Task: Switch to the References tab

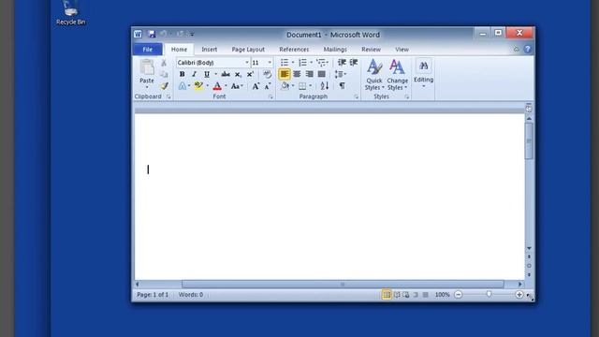Action: click(294, 50)
